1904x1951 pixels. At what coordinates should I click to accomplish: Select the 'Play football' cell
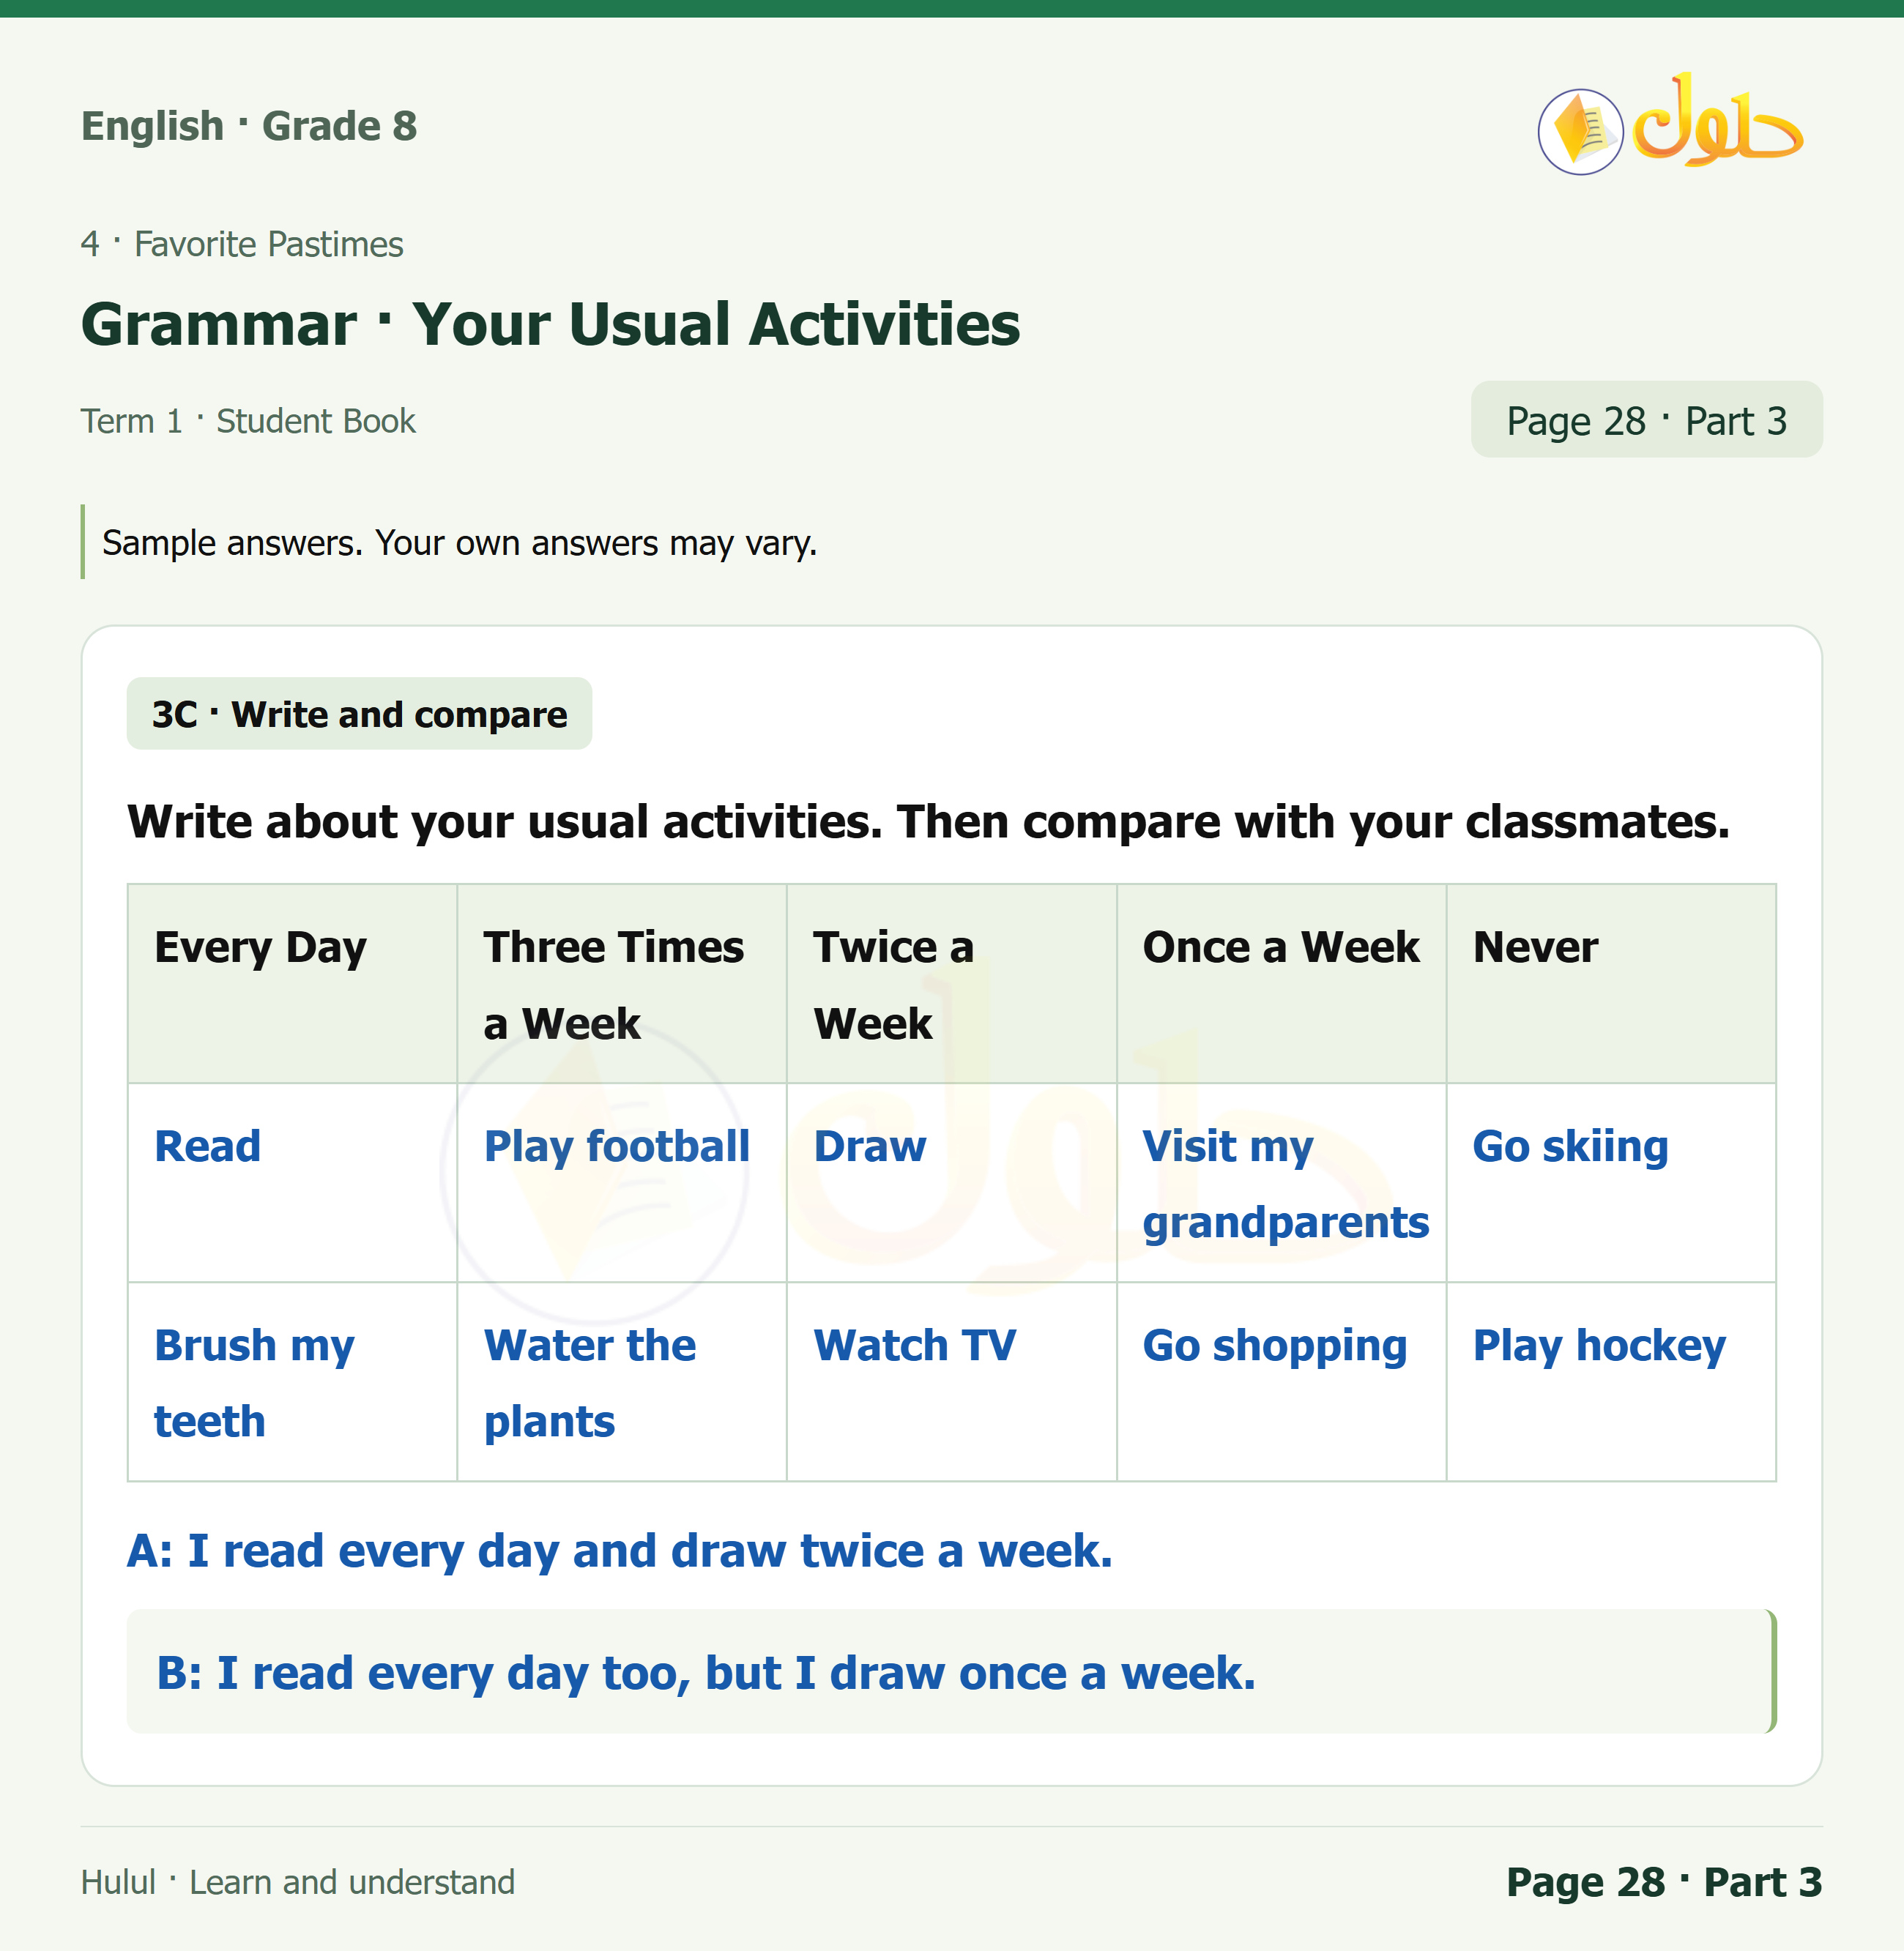(622, 1182)
